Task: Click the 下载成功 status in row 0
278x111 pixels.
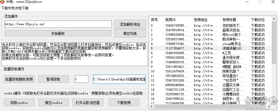Action: pos(258,25)
